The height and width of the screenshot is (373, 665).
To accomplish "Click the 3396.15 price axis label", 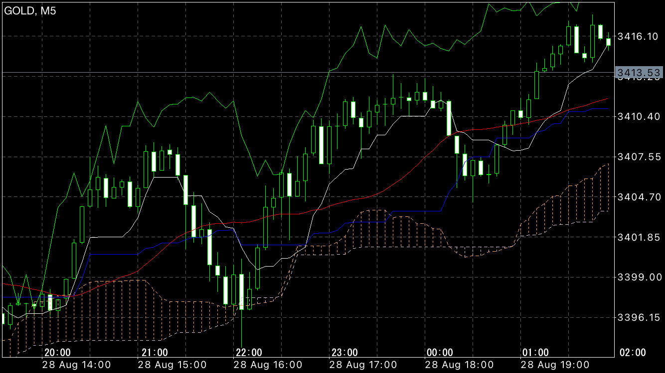I will [x=639, y=317].
